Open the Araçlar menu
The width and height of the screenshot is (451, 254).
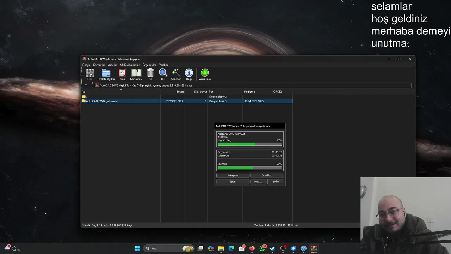pos(112,65)
